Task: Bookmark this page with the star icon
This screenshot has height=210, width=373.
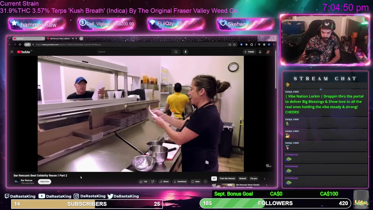Action: pyautogui.click(x=234, y=45)
